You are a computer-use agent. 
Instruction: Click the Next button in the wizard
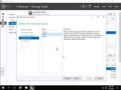coord(77,78)
